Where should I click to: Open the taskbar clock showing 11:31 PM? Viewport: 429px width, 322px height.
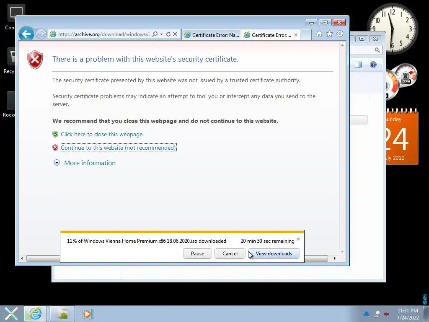pos(408,314)
